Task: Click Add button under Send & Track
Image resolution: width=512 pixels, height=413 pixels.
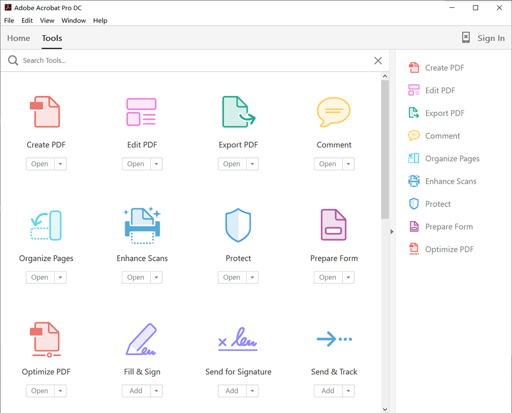Action: (328, 390)
